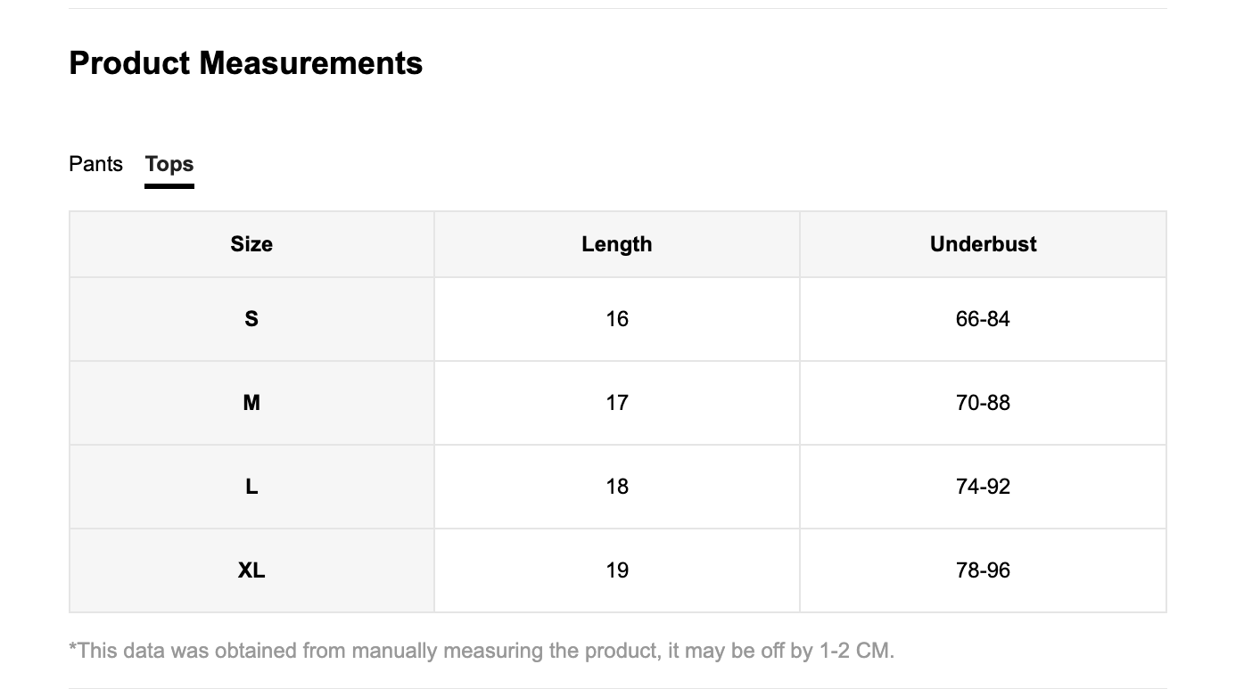Screen dimensions: 1252x697
Task: Click the underline beneath Tops tab
Action: [169, 186]
